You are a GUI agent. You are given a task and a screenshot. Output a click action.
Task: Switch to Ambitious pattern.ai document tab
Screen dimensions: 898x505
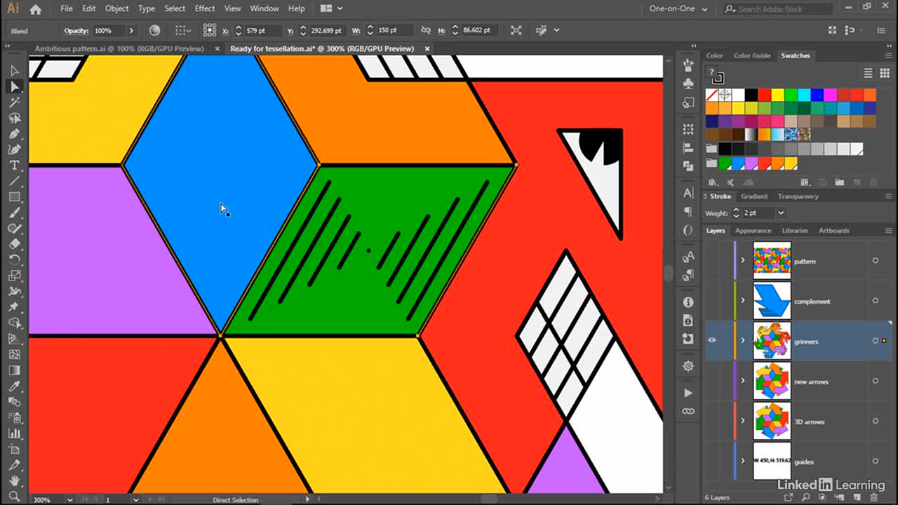coord(119,48)
